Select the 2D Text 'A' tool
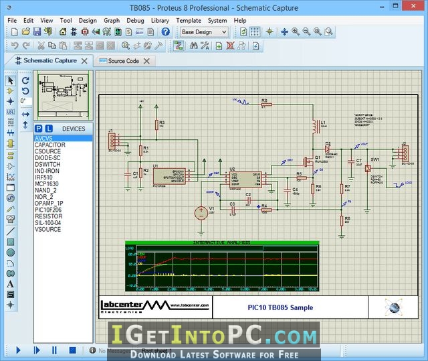 (x=11, y=284)
